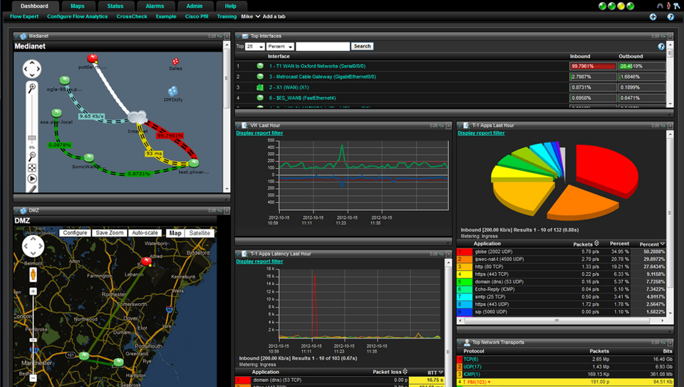The width and height of the screenshot is (684, 387).
Task: Click the Save Zoom button
Action: click(110, 233)
